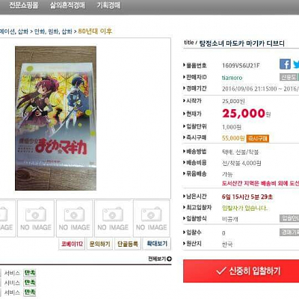The height and width of the screenshot is (299, 299).
Task: Click the 문의하기 inquiry button
Action: pos(99,244)
